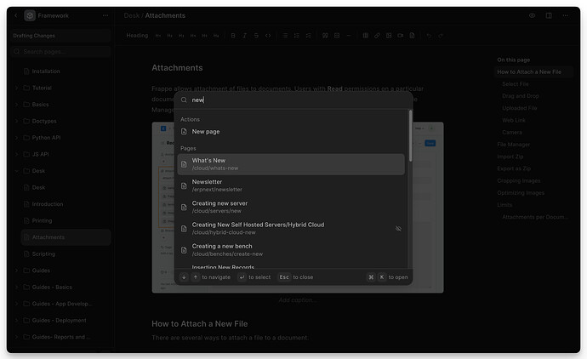The width and height of the screenshot is (587, 359).
Task: Open Creating New Self Hosted Servers/Hybrid Cloud result
Action: (x=291, y=228)
